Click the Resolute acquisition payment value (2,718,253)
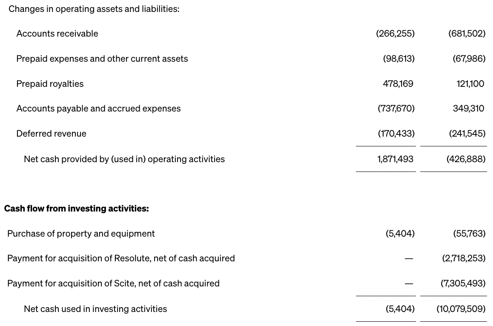The height and width of the screenshot is (326, 493). [x=464, y=258]
